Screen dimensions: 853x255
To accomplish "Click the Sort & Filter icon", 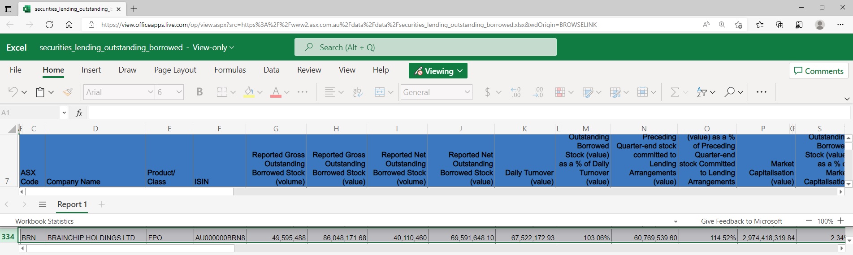I will pyautogui.click(x=701, y=92).
